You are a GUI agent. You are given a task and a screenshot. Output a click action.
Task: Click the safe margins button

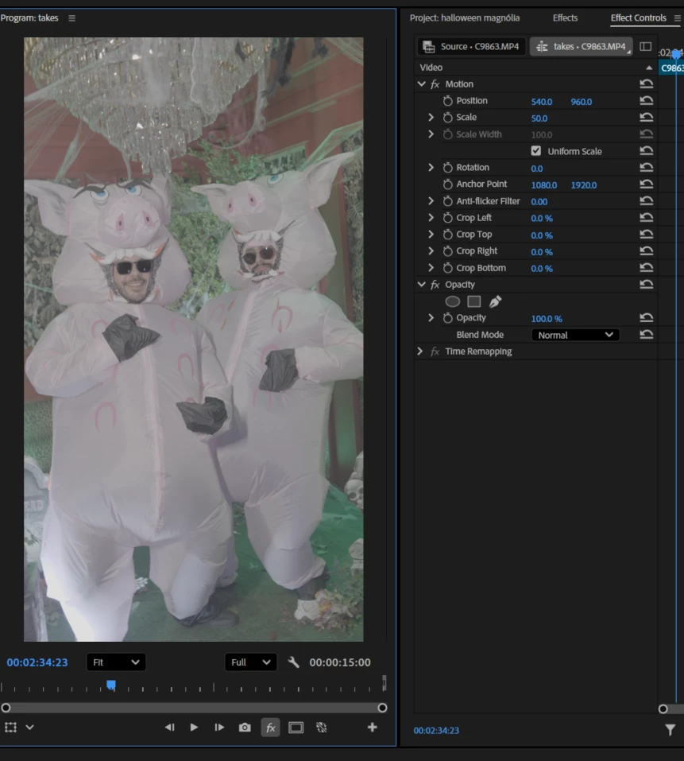tap(296, 727)
